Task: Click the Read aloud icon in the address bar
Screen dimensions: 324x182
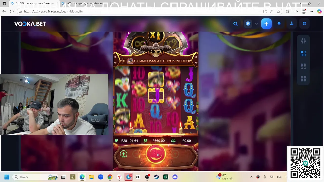Action: [272, 11]
